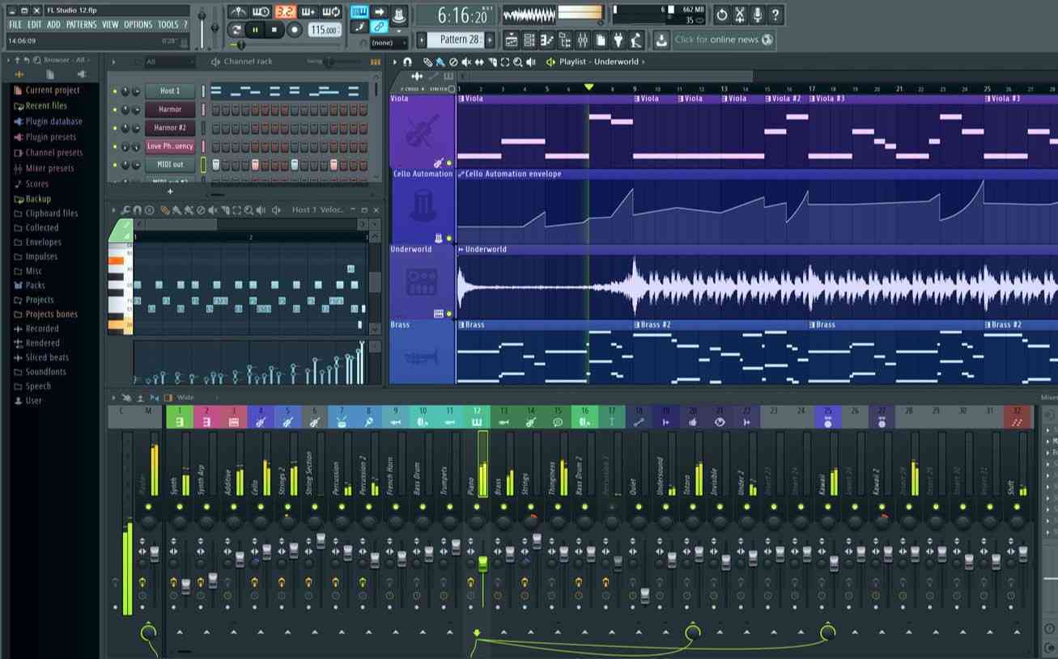The width and height of the screenshot is (1058, 659).
Task: Select the Host 1 channel button
Action: [x=170, y=91]
